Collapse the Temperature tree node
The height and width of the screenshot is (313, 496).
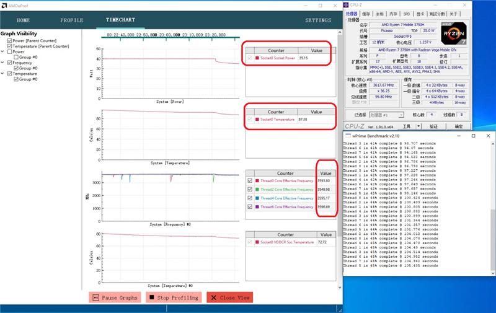[3, 74]
